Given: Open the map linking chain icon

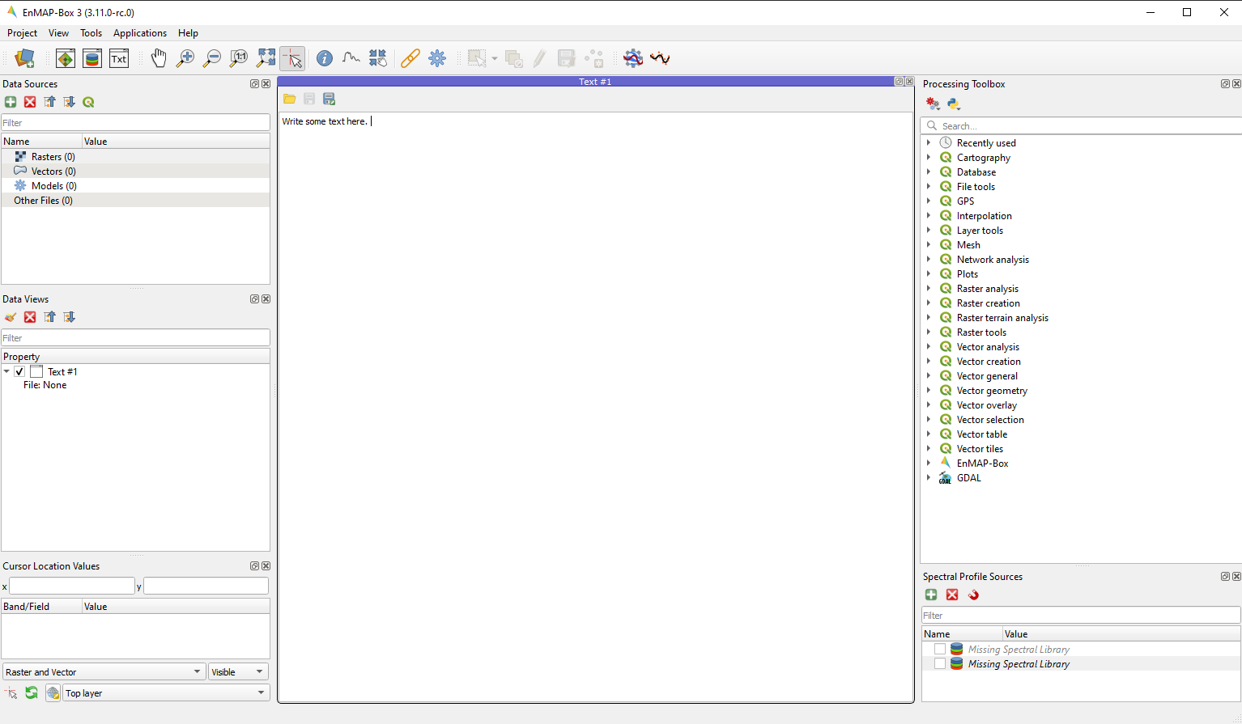Looking at the screenshot, I should [410, 58].
